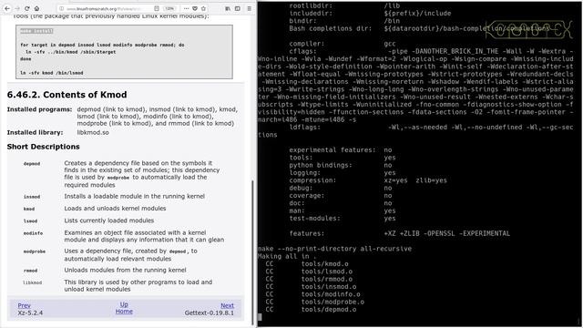
Task: Click the 'make install' command text
Action: pos(36,31)
